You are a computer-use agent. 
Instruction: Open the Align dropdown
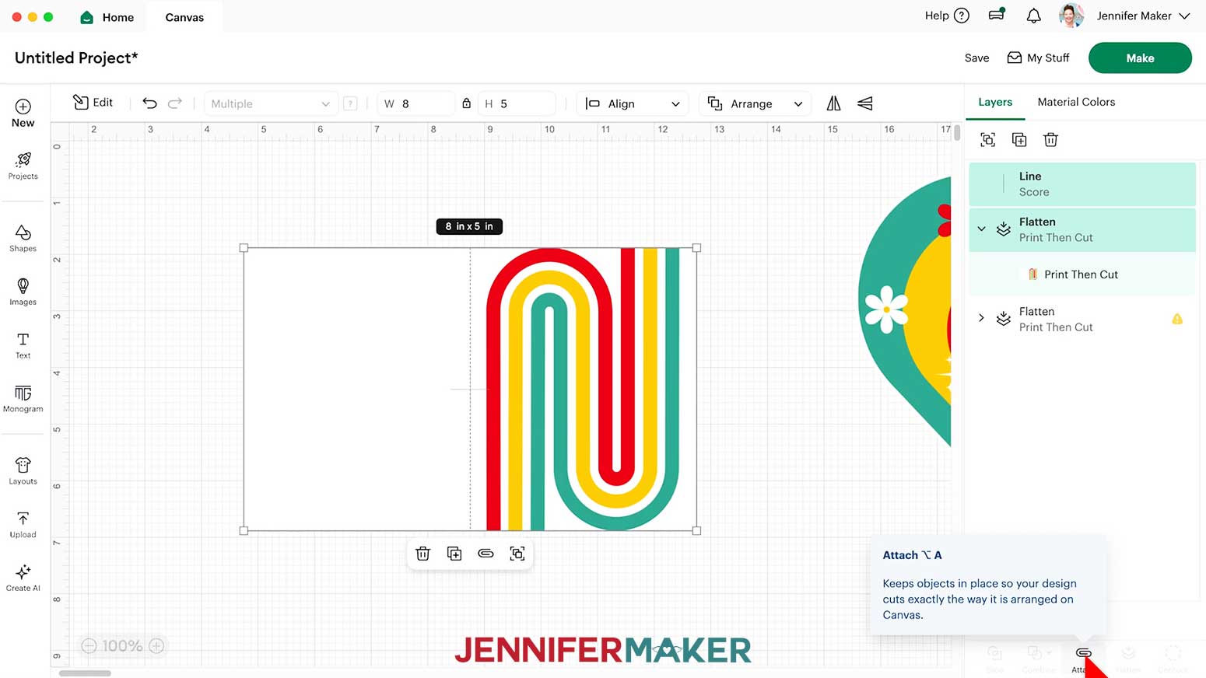pyautogui.click(x=633, y=103)
